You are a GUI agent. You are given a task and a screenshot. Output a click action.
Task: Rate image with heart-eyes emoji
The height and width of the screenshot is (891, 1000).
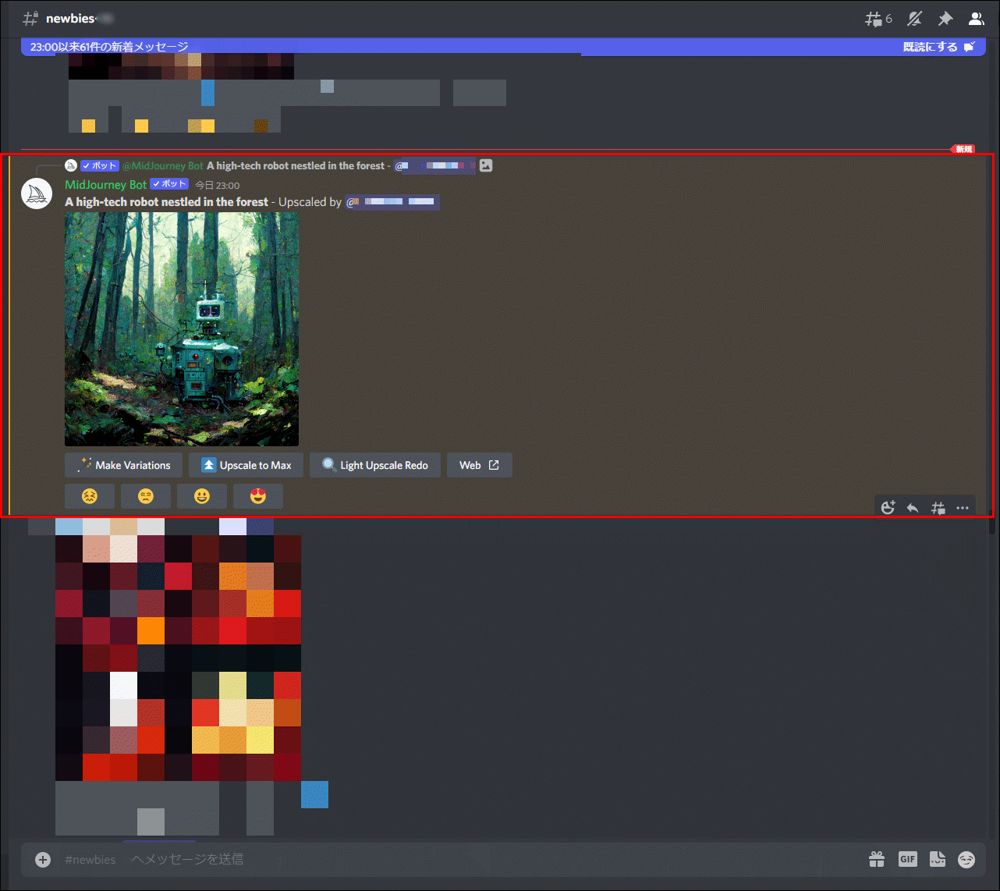click(x=258, y=496)
